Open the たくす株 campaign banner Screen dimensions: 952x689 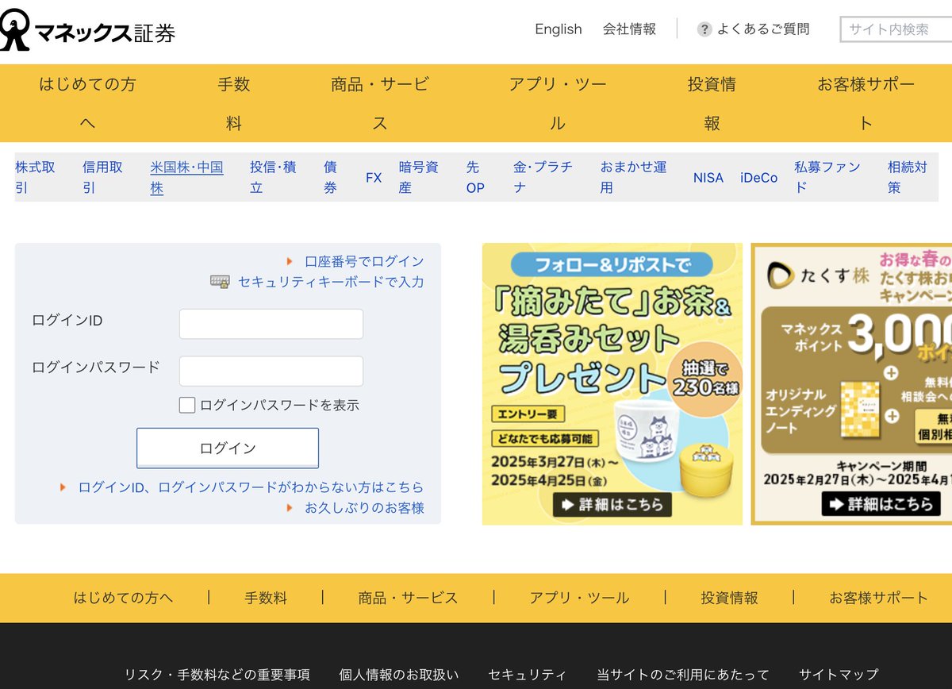851,383
